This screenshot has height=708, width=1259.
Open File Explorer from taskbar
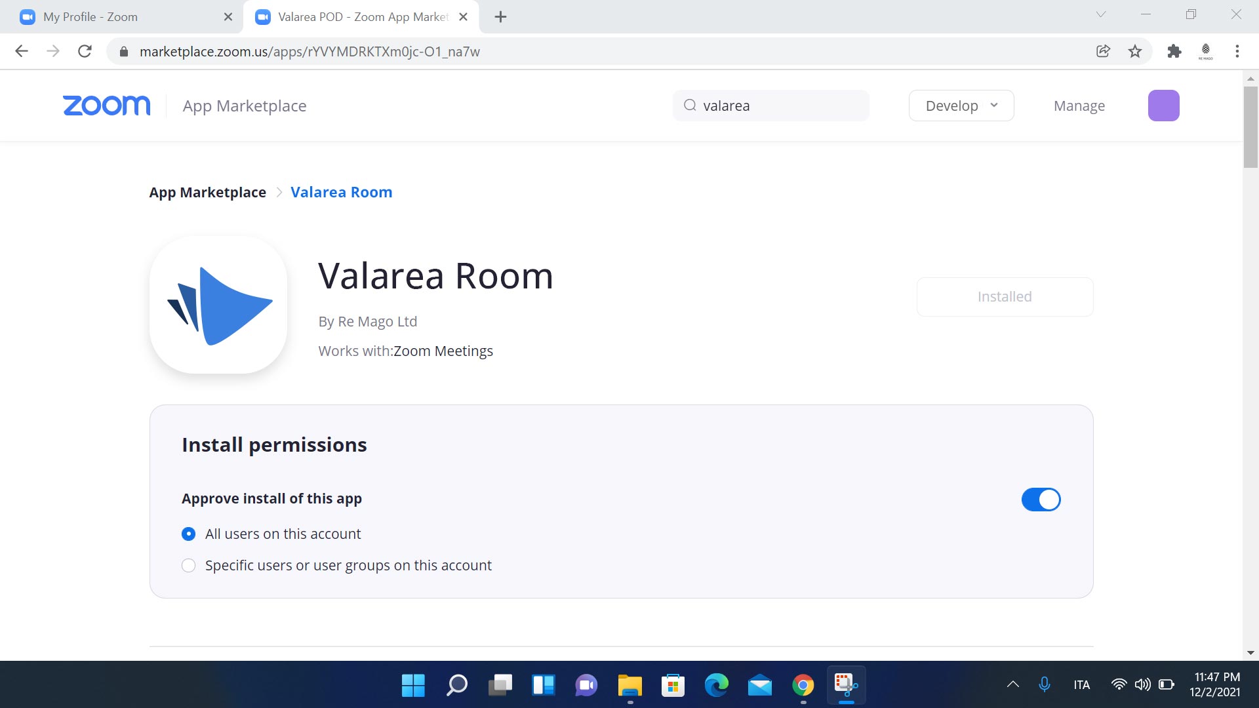(x=629, y=685)
